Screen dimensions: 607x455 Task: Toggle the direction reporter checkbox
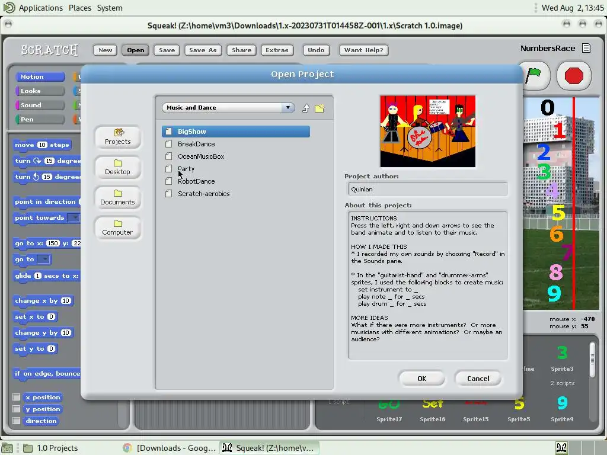pyautogui.click(x=16, y=421)
